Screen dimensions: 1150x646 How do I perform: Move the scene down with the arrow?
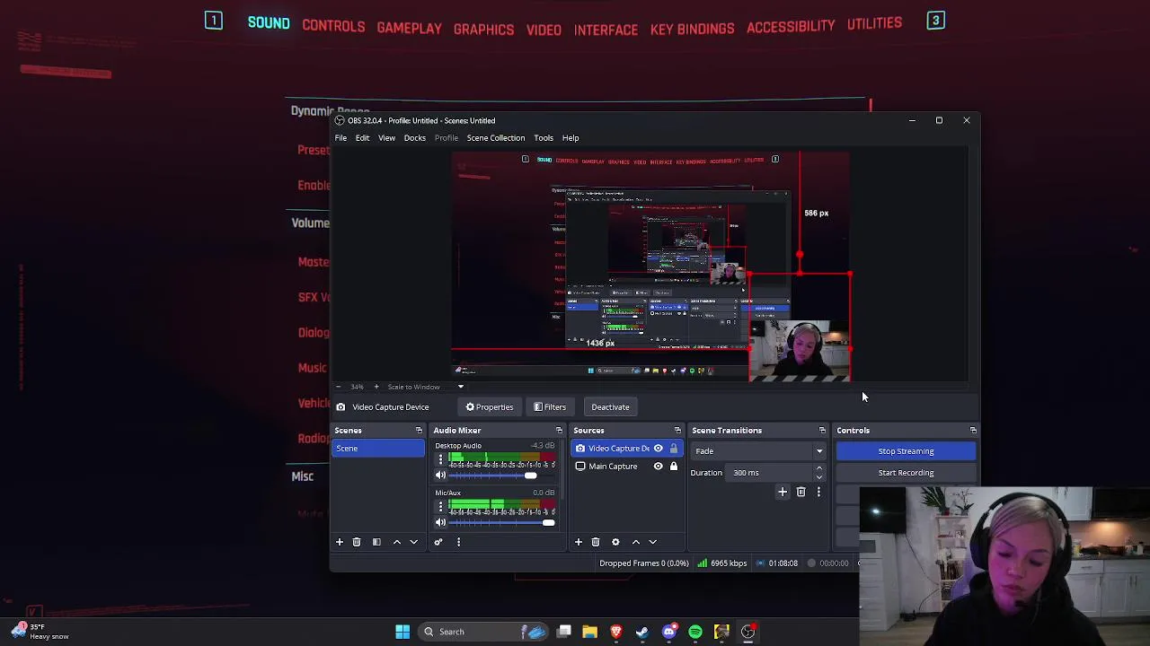click(413, 542)
